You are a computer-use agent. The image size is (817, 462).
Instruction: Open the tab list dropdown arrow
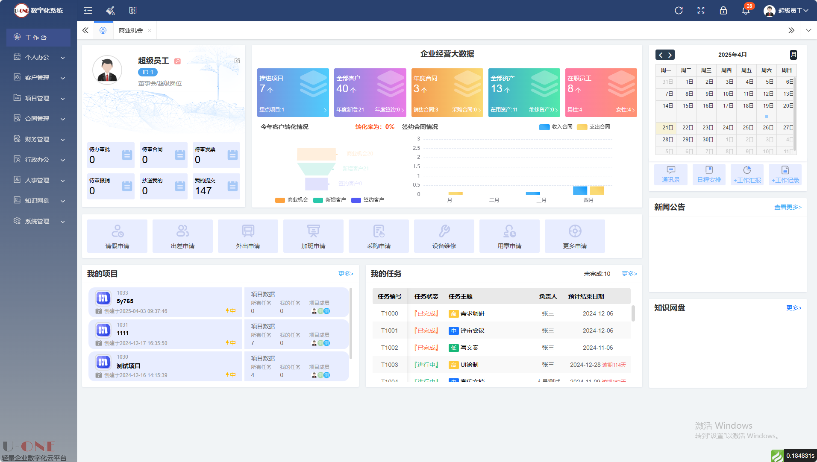(808, 30)
